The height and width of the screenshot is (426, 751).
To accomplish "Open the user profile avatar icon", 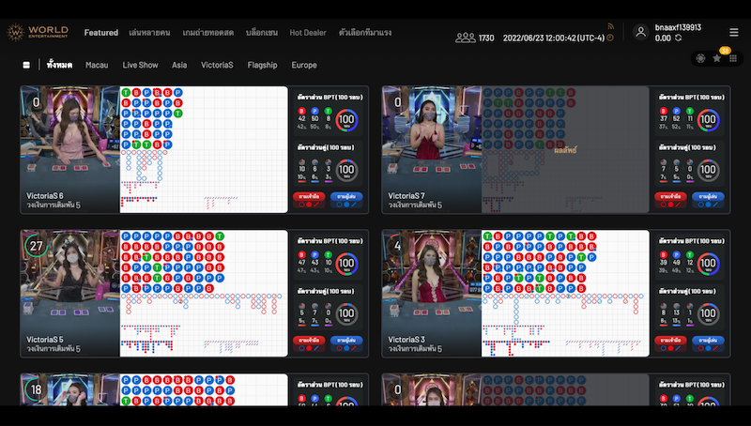I will pyautogui.click(x=640, y=32).
